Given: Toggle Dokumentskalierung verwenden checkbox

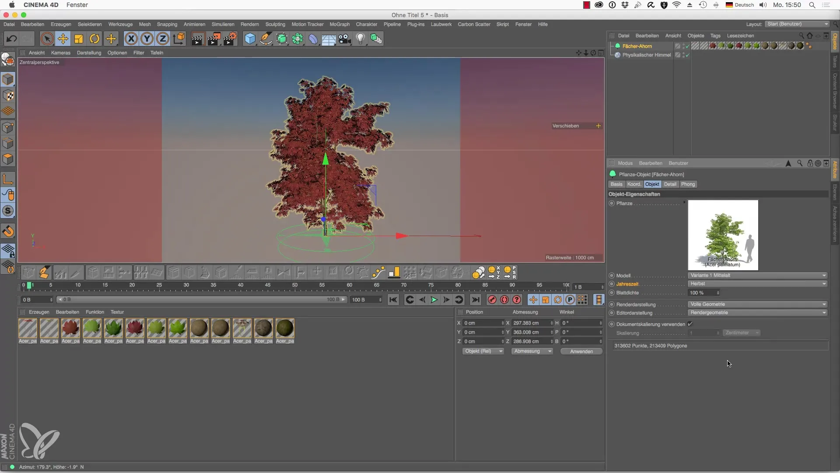Looking at the screenshot, I should [x=690, y=324].
